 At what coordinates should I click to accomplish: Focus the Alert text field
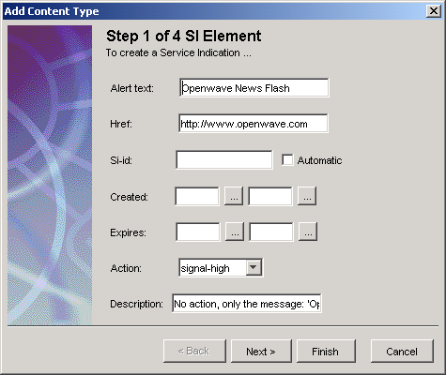pyautogui.click(x=254, y=88)
